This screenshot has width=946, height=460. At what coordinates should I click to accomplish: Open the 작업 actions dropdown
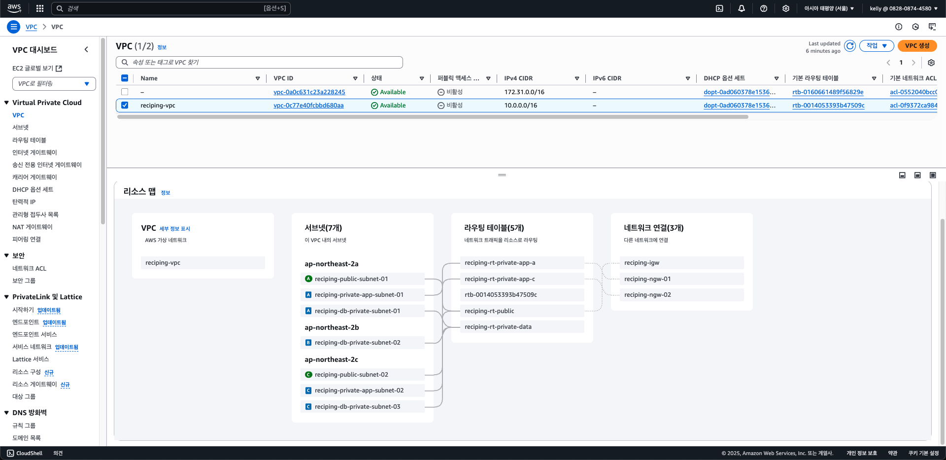877,46
